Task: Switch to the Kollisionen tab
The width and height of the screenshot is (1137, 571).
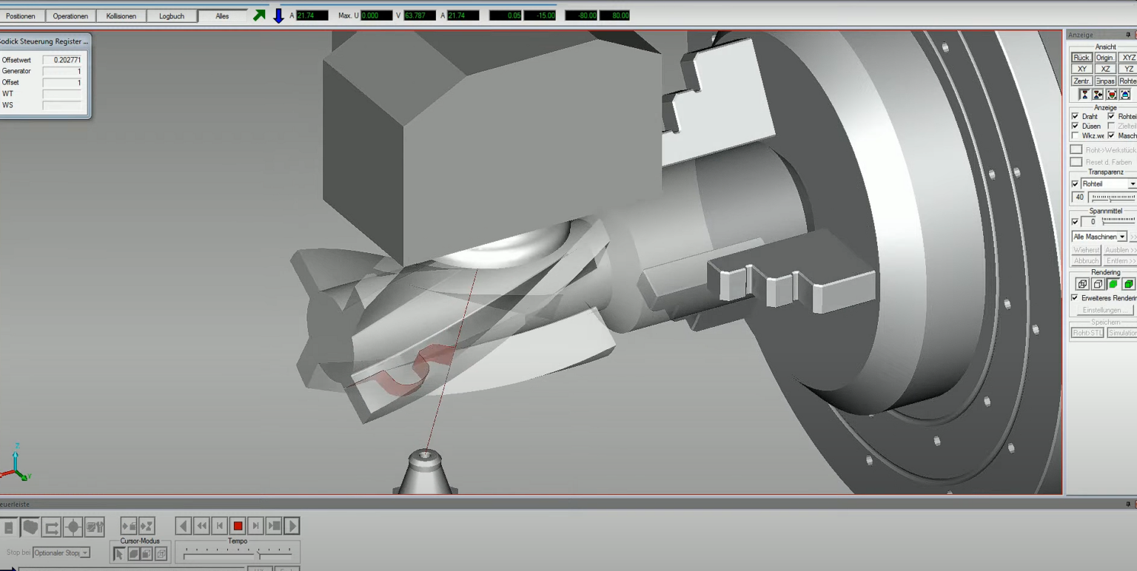Action: (x=121, y=16)
